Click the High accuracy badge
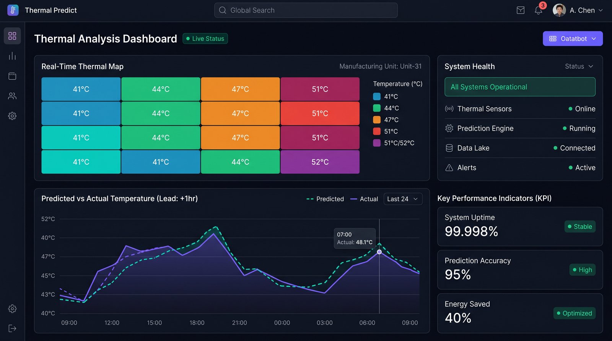 pyautogui.click(x=582, y=270)
